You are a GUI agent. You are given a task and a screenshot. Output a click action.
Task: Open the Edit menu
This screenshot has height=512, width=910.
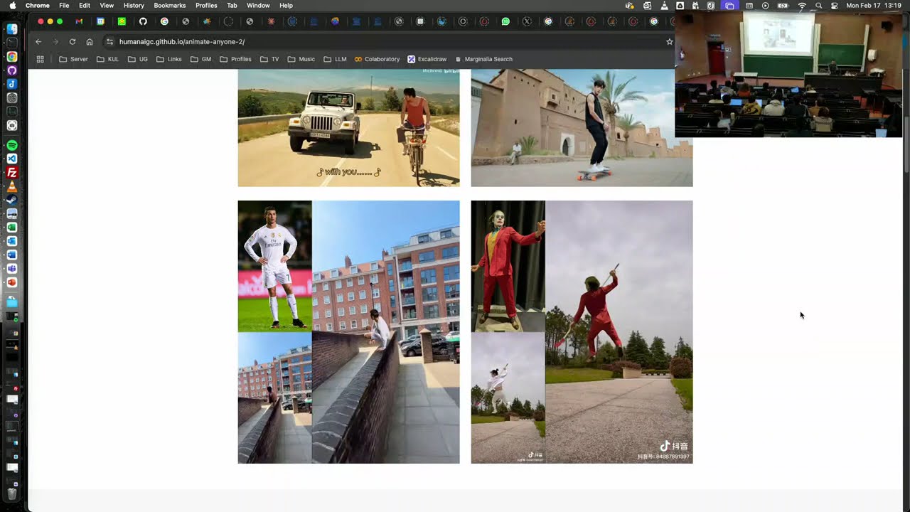[85, 5]
